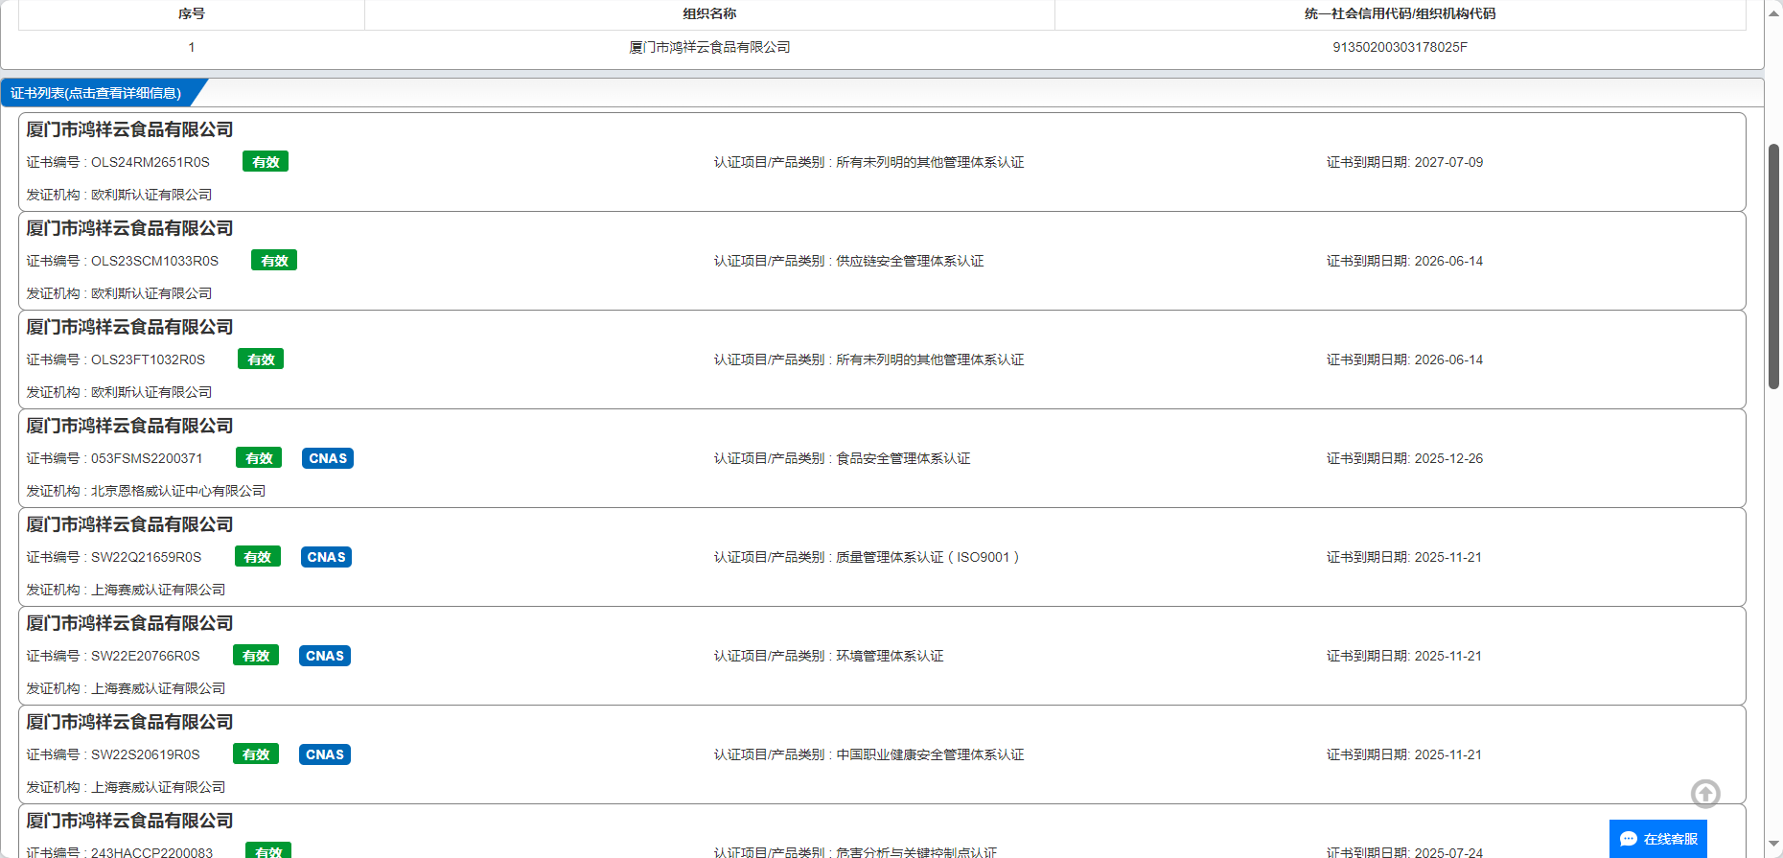This screenshot has width=1783, height=858.
Task: Click category 中国职业健康安全管理体系认证
Action: 930,754
